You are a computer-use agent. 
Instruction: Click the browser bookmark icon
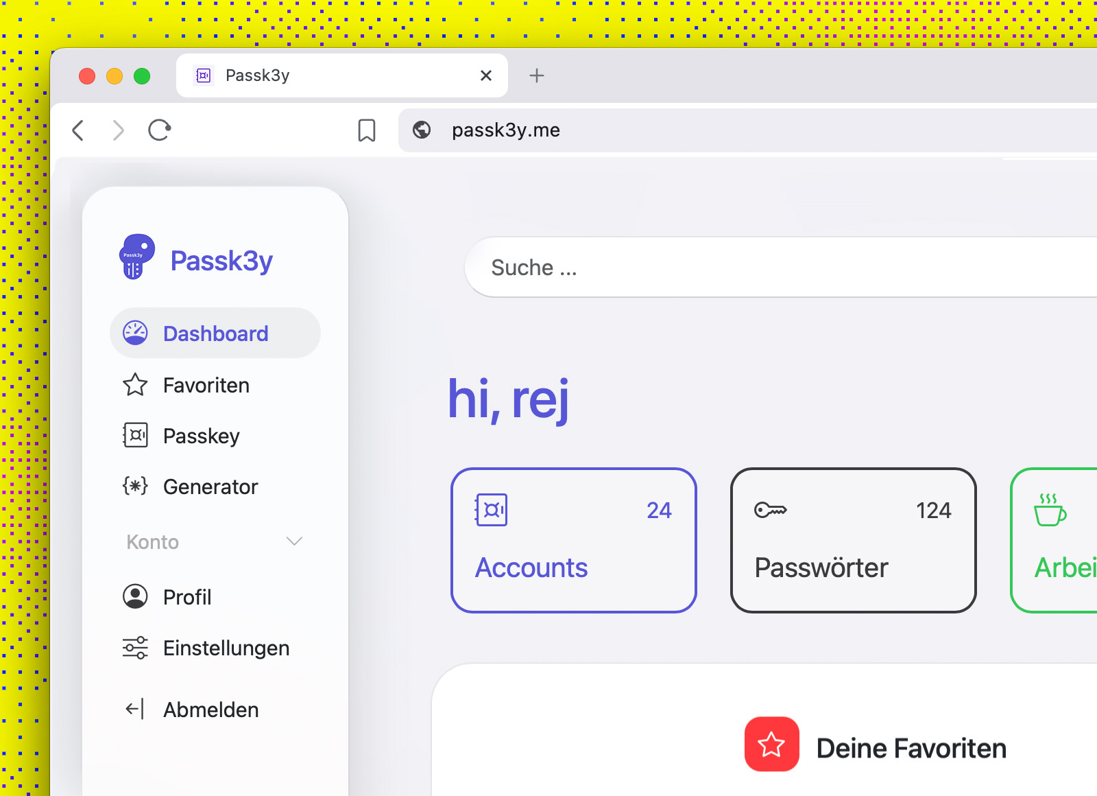367,130
